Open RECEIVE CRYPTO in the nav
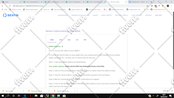Image resolution: width=174 pixels, height=98 pixels. [122, 15]
